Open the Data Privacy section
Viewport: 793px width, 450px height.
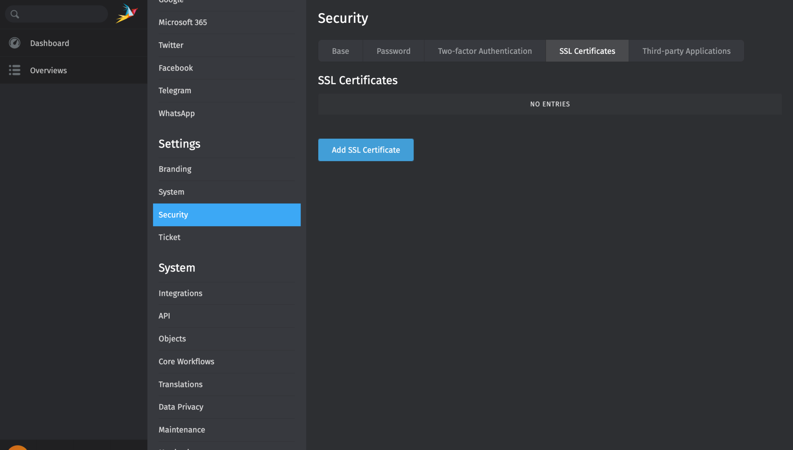point(181,407)
